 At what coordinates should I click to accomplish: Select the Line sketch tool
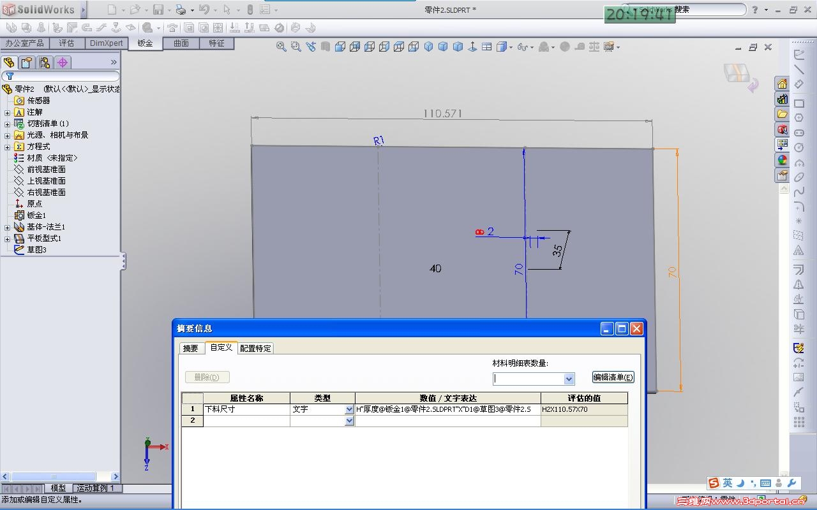click(x=798, y=69)
